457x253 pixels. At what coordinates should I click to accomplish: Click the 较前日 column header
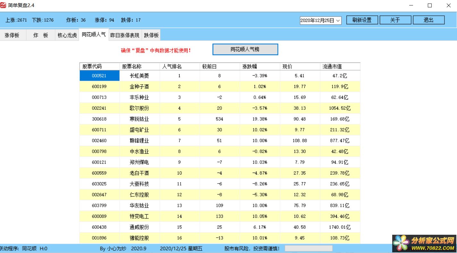(x=220, y=66)
